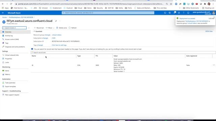Screen dimensions: 216x121
Task: Open Chrome extensions puzzle icon
Action: tap(205, 4)
